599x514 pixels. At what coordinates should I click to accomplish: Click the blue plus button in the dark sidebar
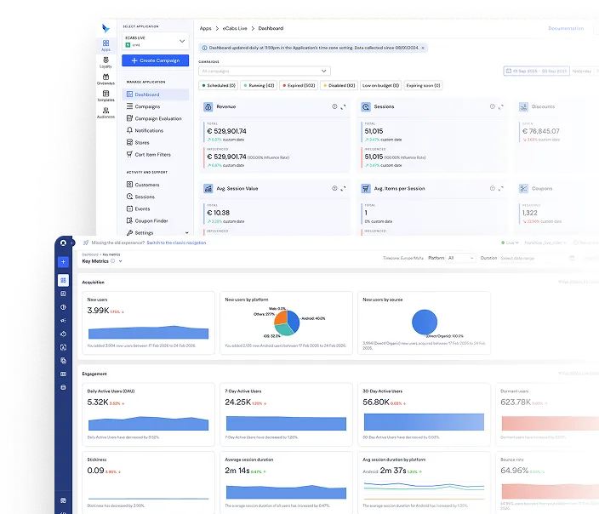[x=64, y=262]
